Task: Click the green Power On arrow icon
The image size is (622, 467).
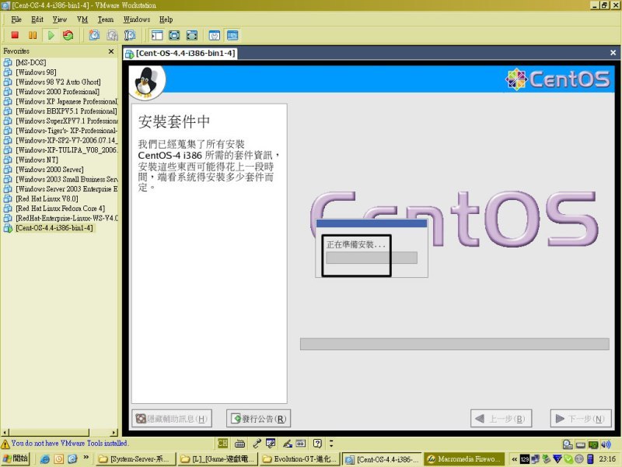Action: tap(51, 35)
